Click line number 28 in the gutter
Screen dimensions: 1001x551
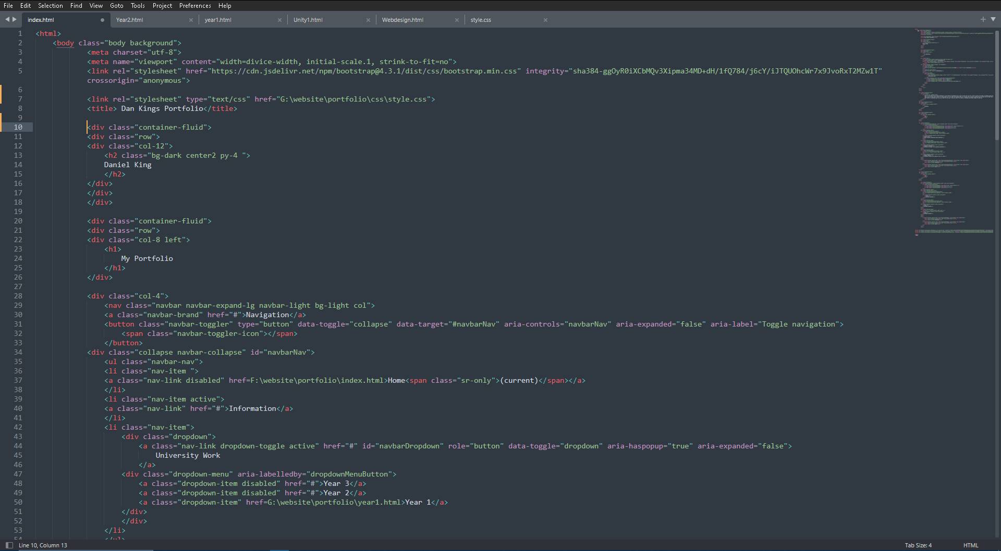[18, 296]
